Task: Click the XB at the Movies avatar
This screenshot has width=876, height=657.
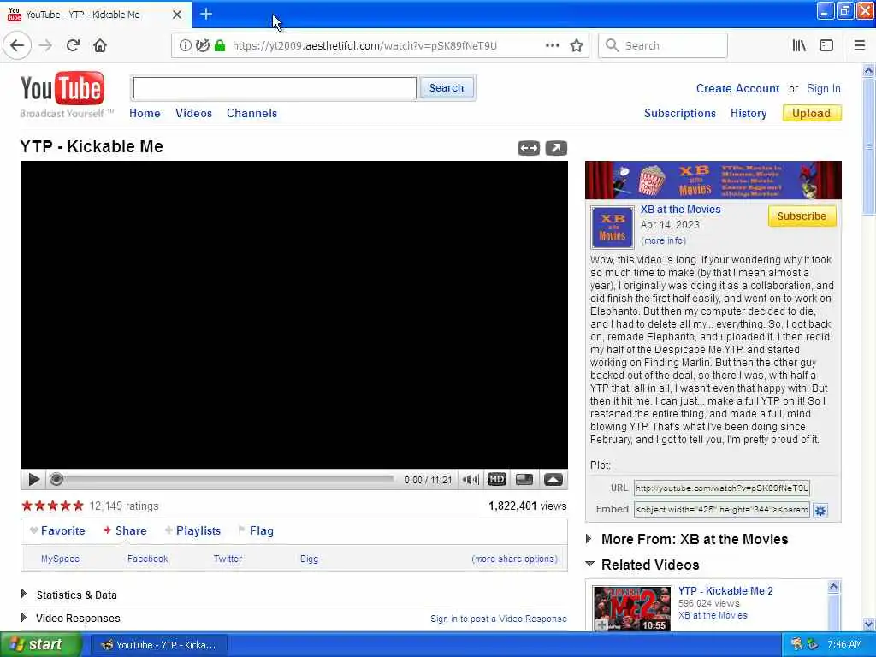Action: point(613,228)
